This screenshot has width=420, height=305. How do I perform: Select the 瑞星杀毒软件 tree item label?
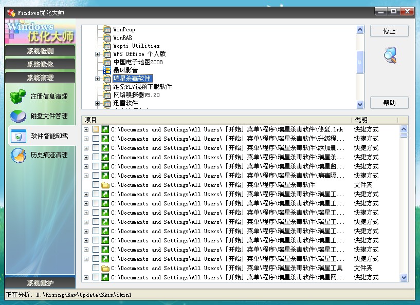click(133, 79)
